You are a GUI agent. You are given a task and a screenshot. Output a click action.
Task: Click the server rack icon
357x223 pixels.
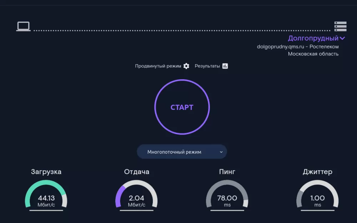tap(340, 26)
